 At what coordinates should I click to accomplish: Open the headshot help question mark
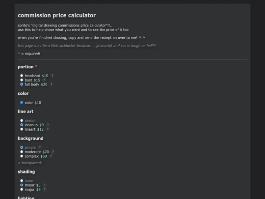pos(52,76)
